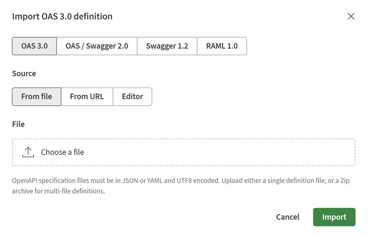Select the OAS 3.0 format option
This screenshot has height=234, width=368.
[x=35, y=46]
